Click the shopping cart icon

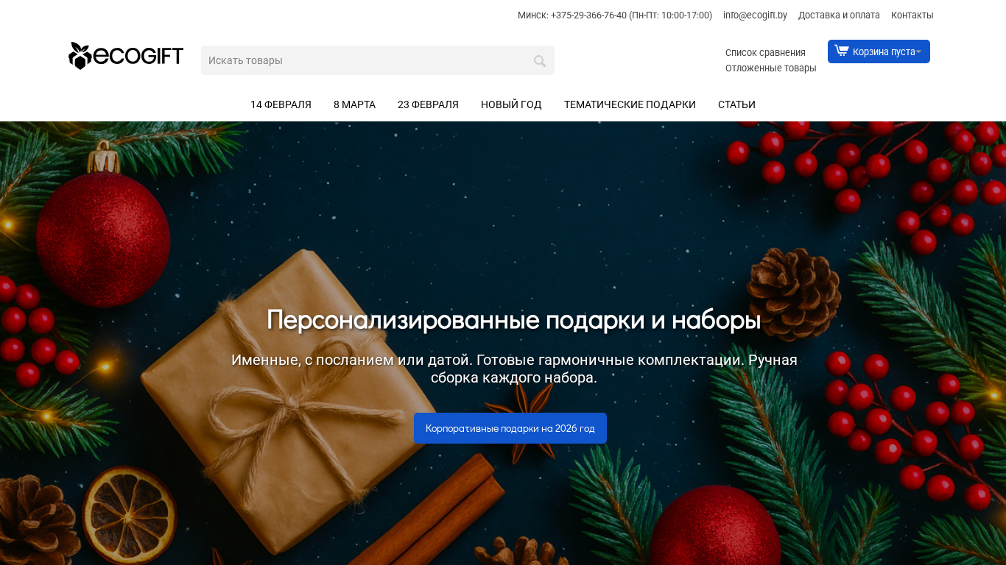pos(842,51)
